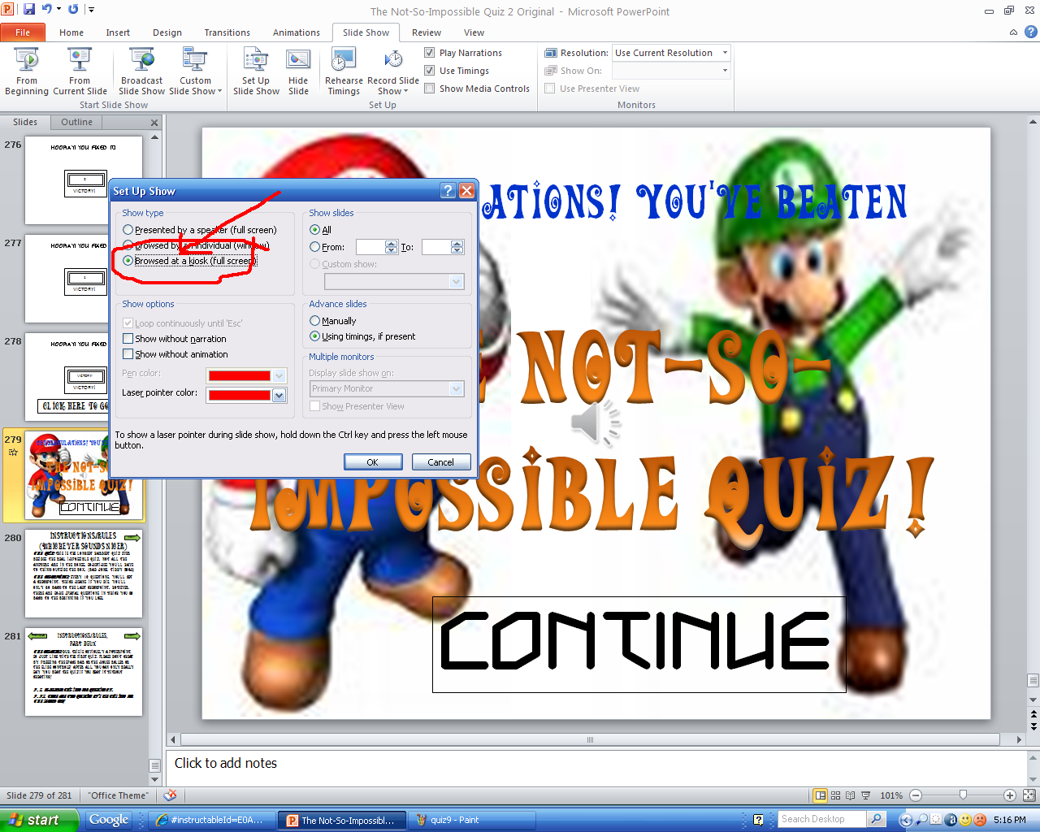This screenshot has width=1040, height=832.
Task: Open the Home tab
Action: [x=71, y=32]
